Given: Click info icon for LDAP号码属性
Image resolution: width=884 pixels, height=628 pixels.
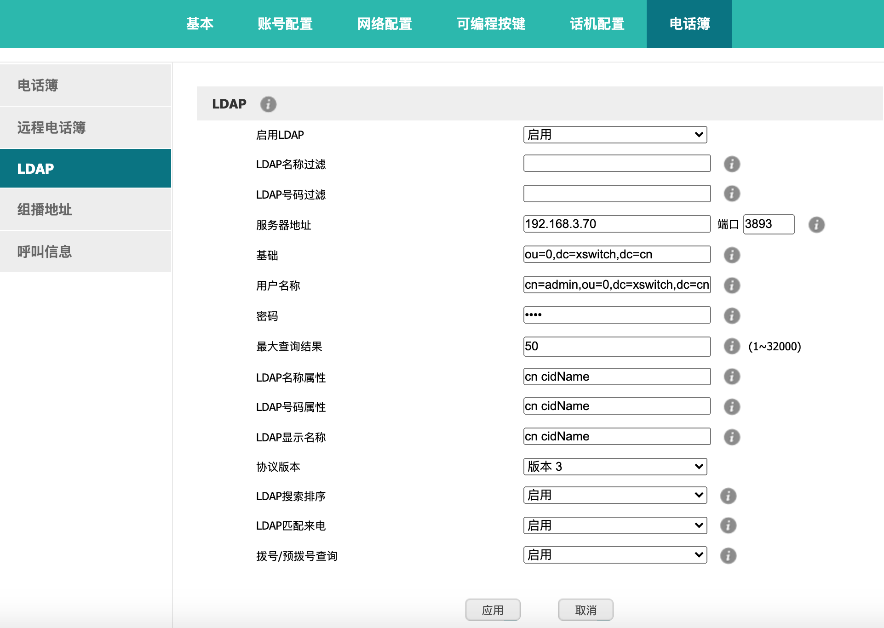Looking at the screenshot, I should (732, 407).
